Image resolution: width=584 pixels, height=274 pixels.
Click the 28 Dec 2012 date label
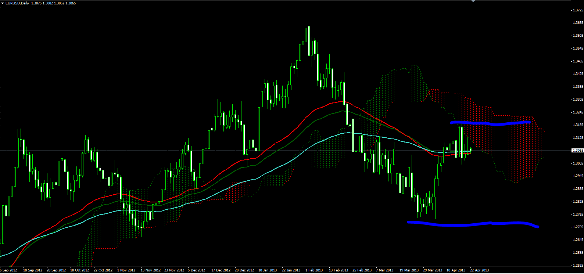pos(244,270)
